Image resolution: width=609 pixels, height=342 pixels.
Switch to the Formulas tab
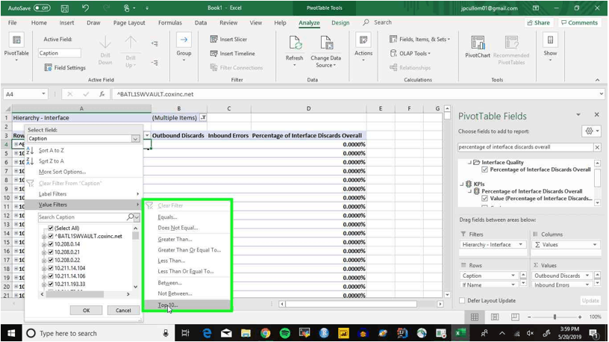click(169, 23)
